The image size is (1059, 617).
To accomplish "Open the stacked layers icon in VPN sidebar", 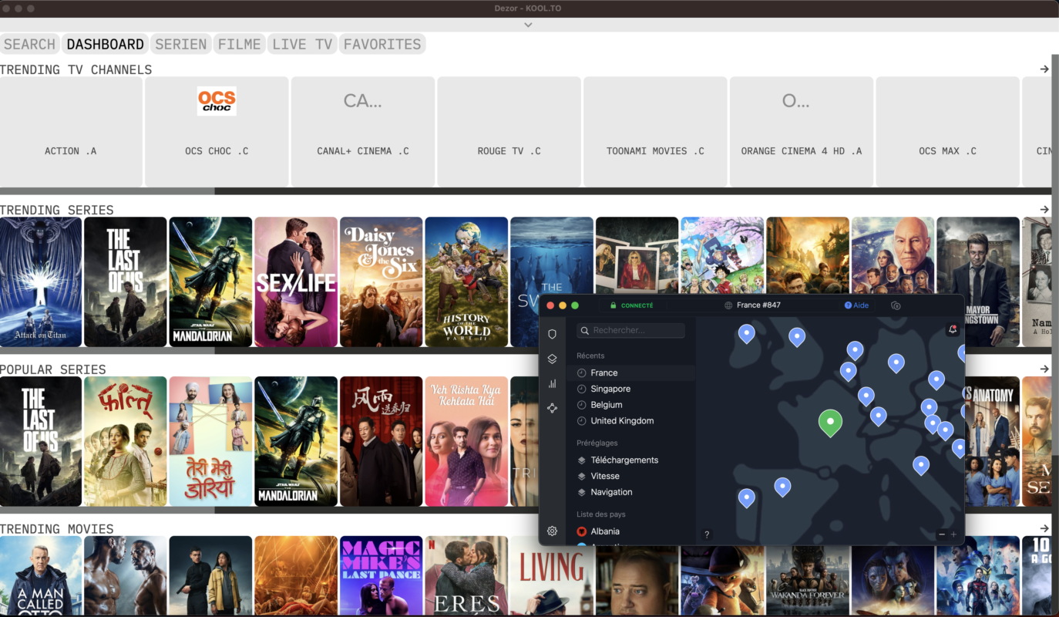I will (552, 359).
